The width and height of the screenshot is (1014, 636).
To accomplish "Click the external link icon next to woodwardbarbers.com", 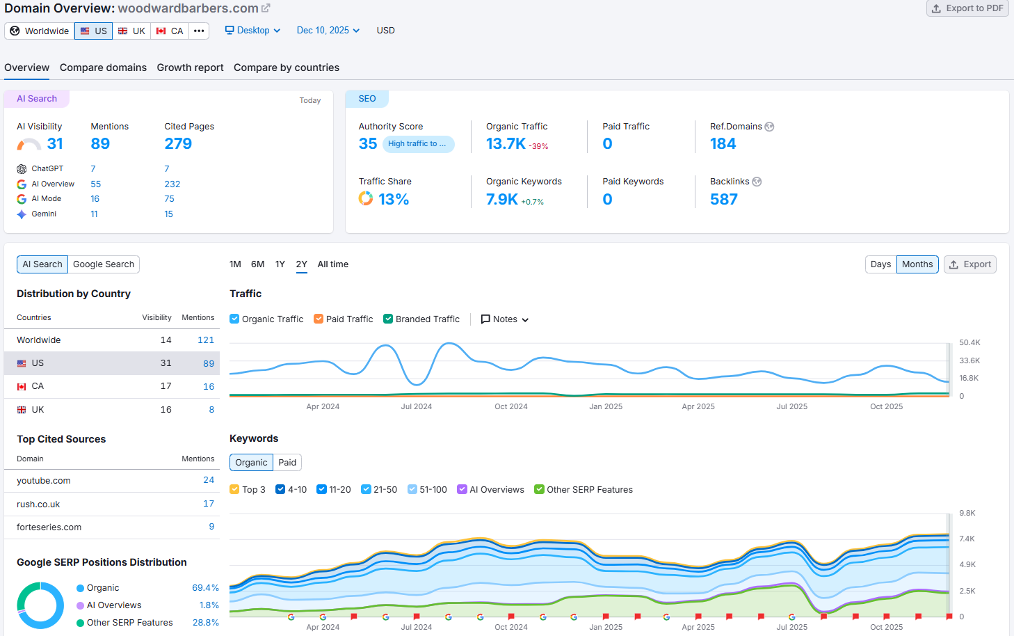I will coord(266,8).
